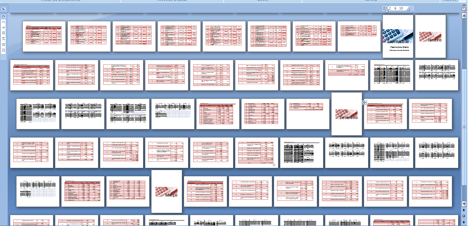Open the Select Browse Object round button
Image resolution: width=468 pixels, height=226 pixels.
pos(464,216)
